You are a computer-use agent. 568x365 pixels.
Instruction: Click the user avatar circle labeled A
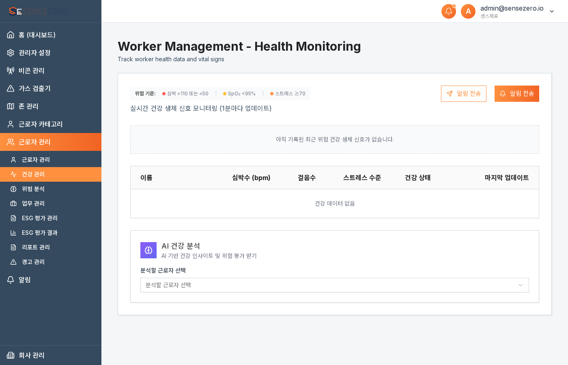[468, 11]
